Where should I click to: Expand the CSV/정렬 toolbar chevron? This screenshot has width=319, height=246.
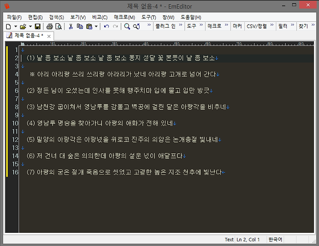tap(272, 25)
